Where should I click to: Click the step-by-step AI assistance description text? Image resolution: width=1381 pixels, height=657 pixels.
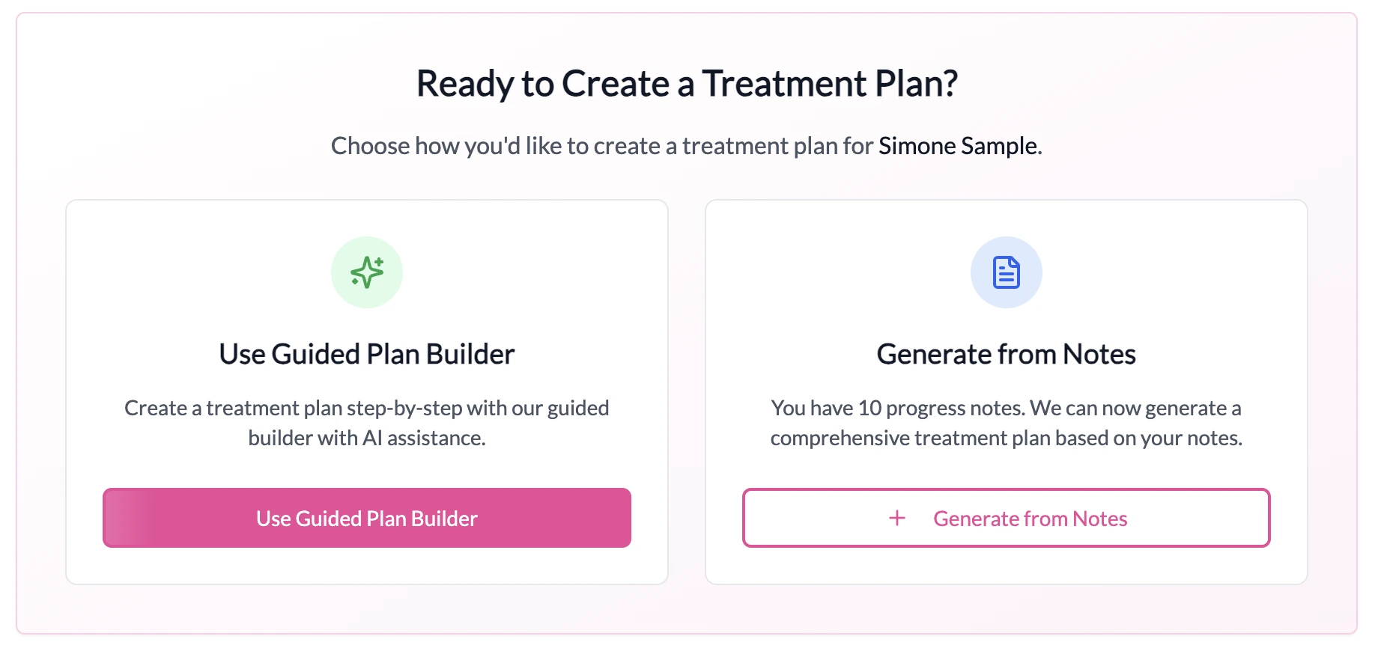pos(366,423)
